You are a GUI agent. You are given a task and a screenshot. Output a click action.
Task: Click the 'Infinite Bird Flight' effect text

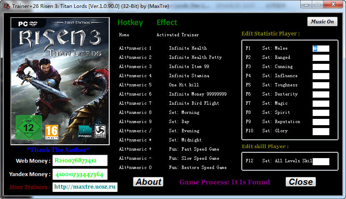point(194,103)
